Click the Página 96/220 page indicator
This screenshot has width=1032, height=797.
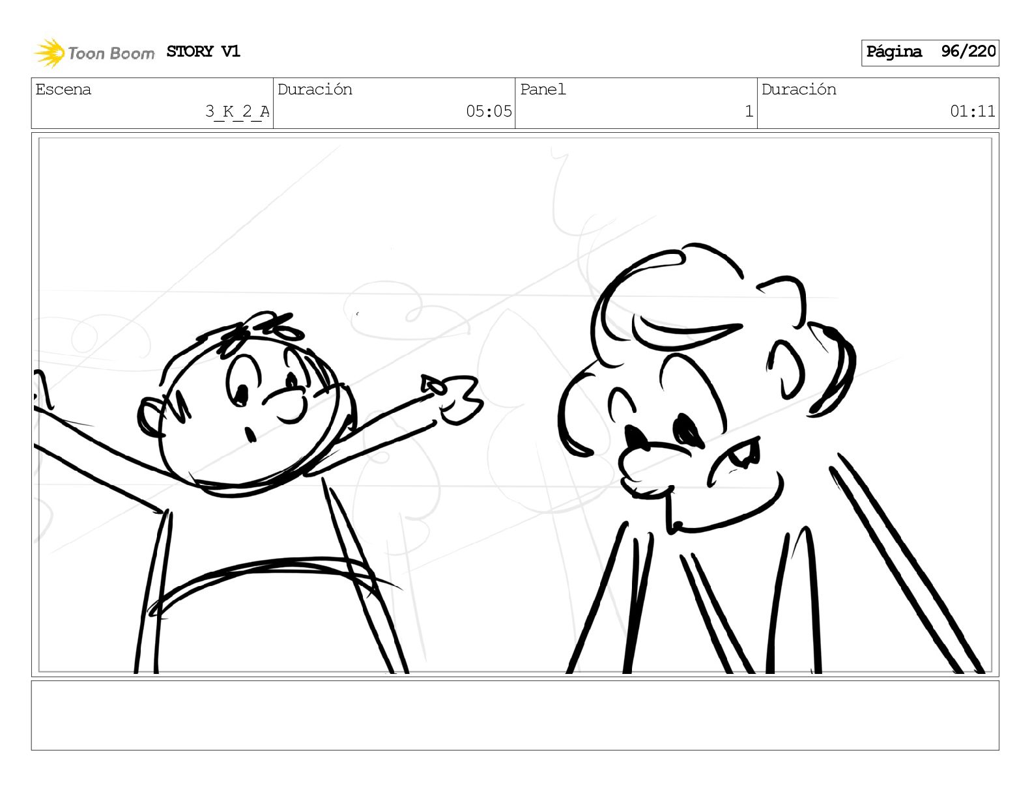[930, 52]
